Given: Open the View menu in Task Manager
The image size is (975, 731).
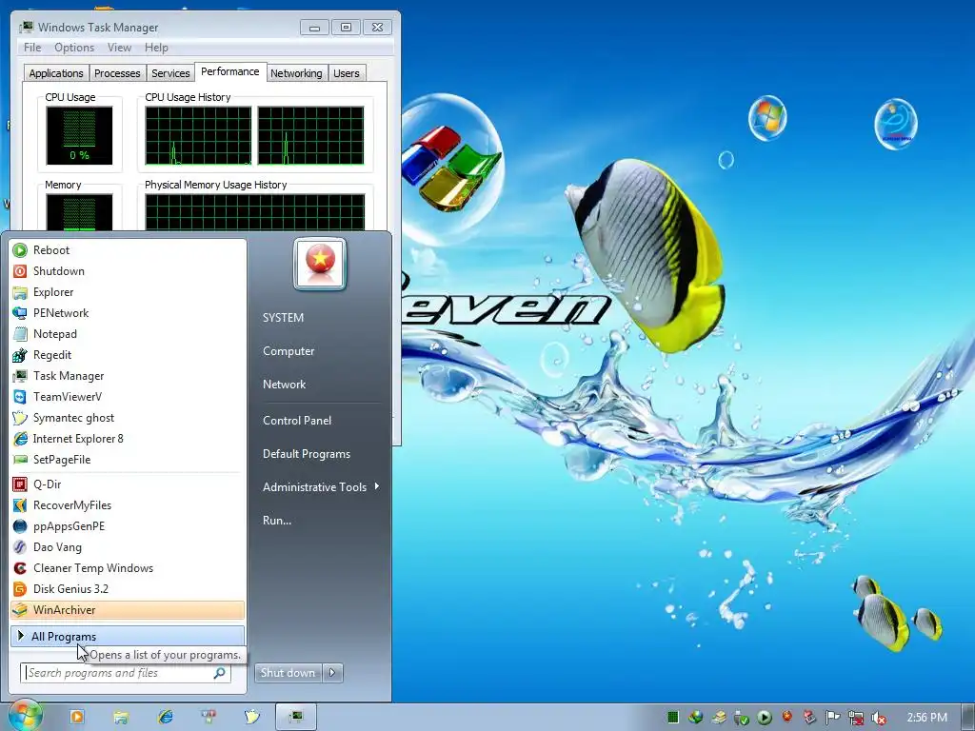Looking at the screenshot, I should click(119, 48).
